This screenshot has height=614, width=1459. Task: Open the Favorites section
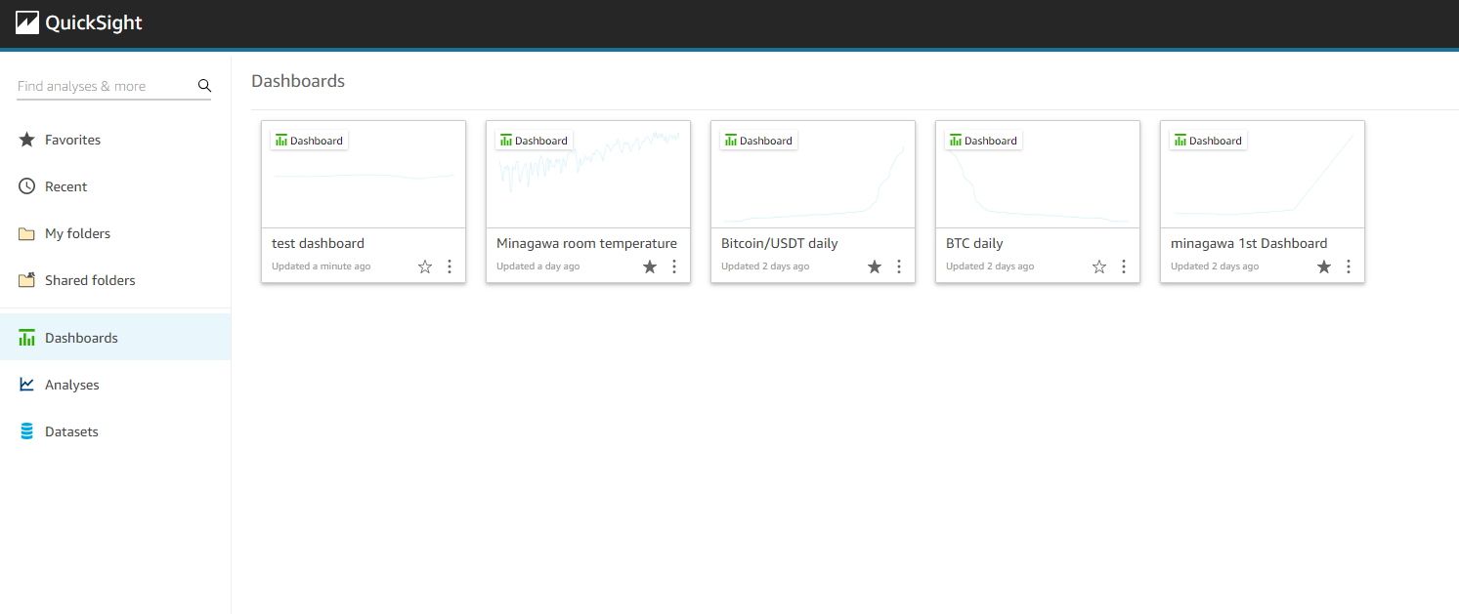point(115,140)
